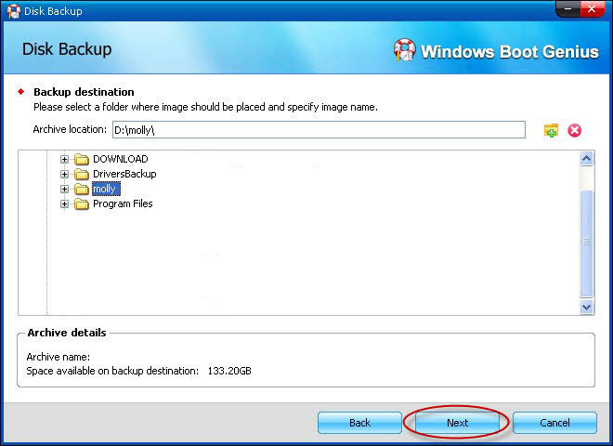This screenshot has height=446, width=613.
Task: Expand the DriversBackup folder node
Action: point(64,174)
